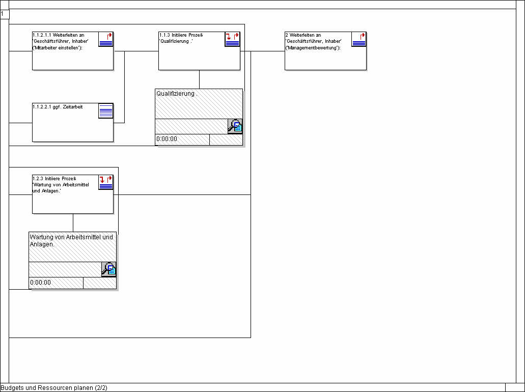
Task: Open the magnifier icon in Wartung subprocess
Action: 108,269
